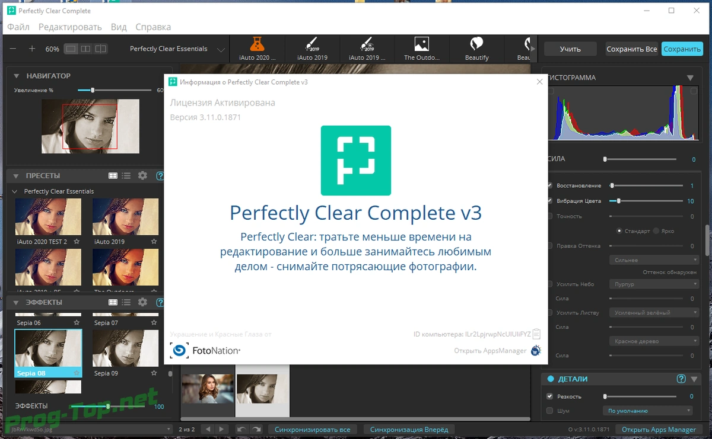Viewport: 712px width, 439px height.
Task: Select the split compare view layout icon
Action: (101, 49)
